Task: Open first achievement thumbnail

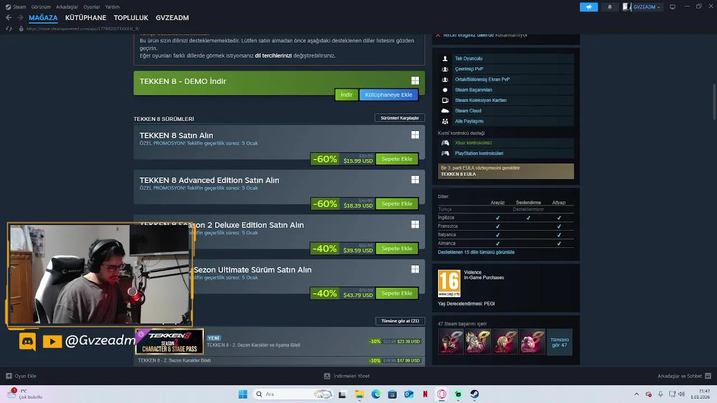Action: point(451,342)
